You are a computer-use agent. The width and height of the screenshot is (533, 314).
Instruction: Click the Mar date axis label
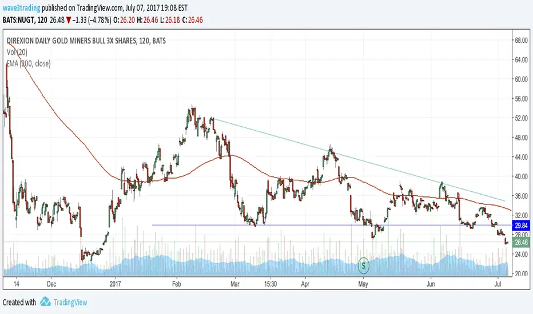tap(235, 284)
